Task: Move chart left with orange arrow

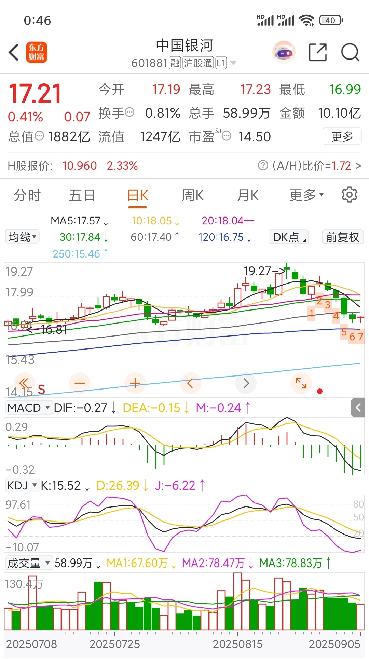Action: 190,383
